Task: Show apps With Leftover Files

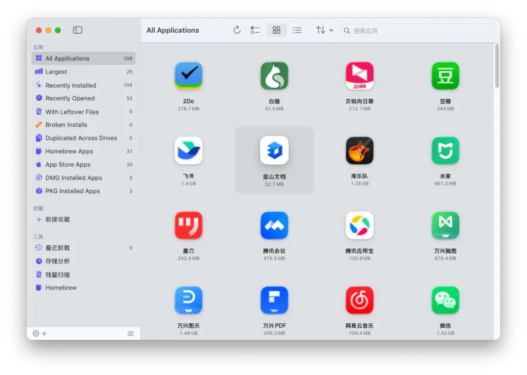Action: [83, 112]
